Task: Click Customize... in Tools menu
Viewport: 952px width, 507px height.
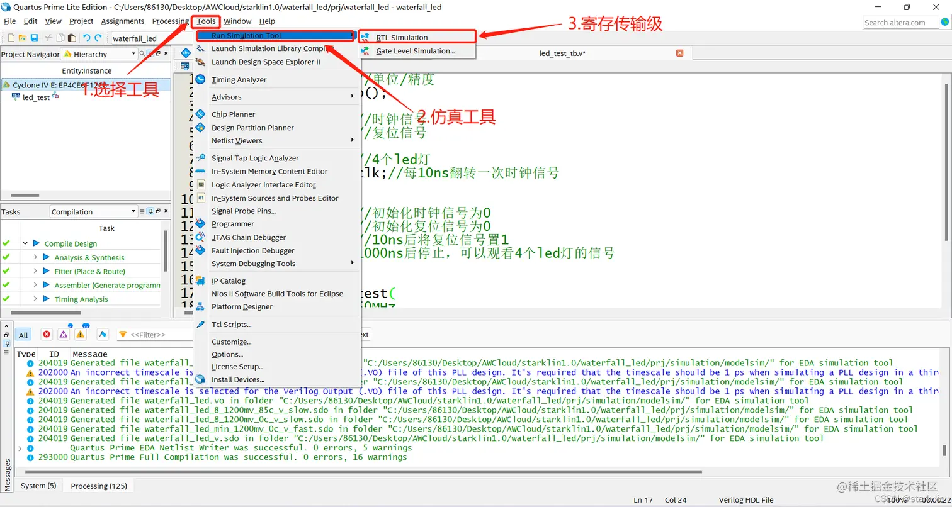Action: coord(232,342)
